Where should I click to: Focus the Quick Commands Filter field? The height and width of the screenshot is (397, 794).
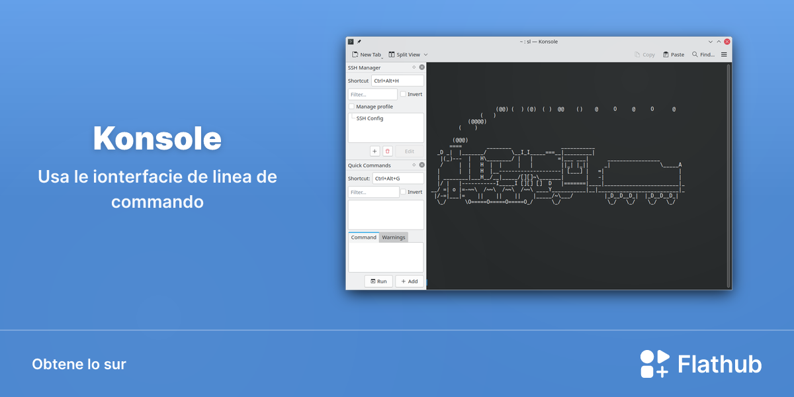pyautogui.click(x=373, y=193)
